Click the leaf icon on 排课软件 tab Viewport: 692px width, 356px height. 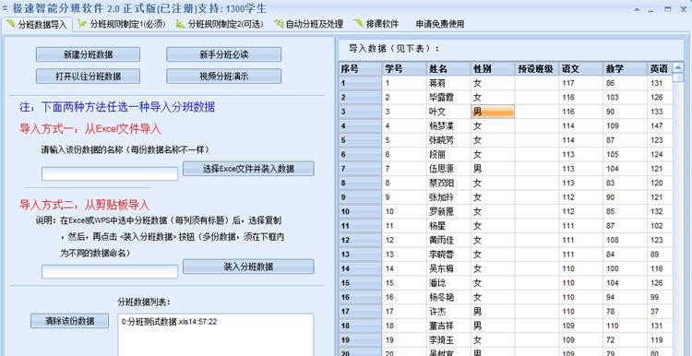[x=358, y=23]
